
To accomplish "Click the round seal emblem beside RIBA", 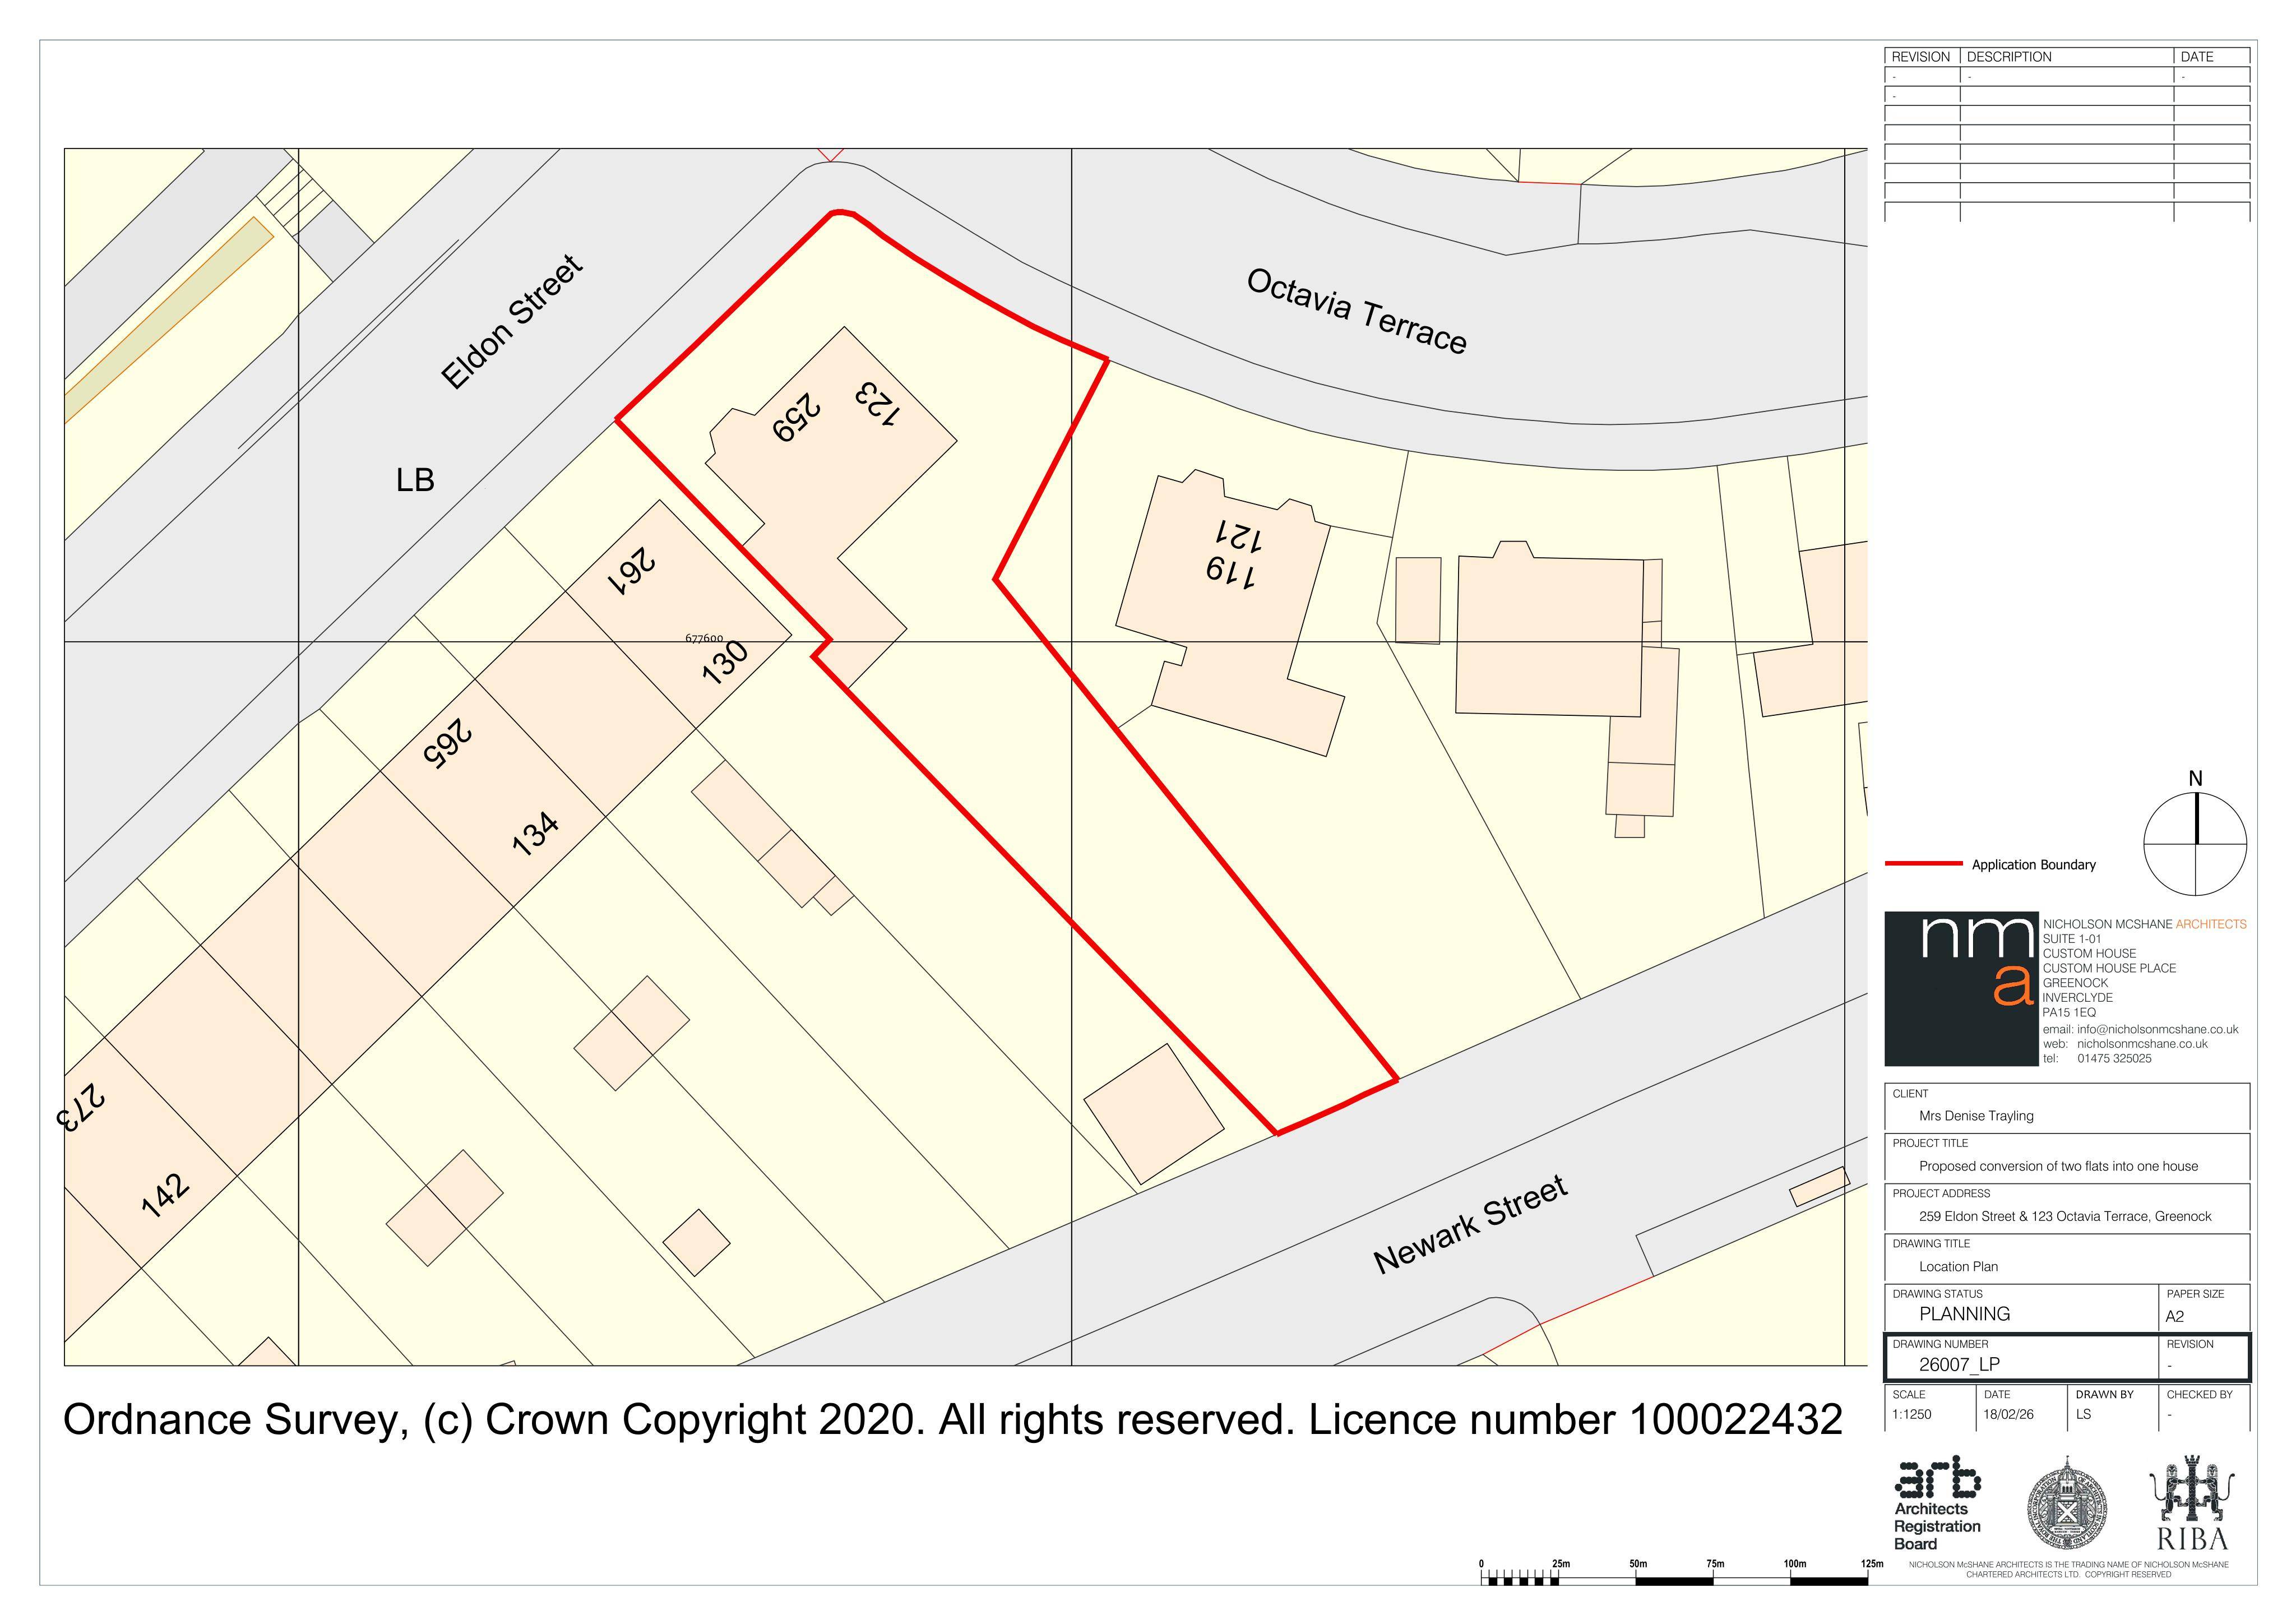I will (x=2067, y=1503).
